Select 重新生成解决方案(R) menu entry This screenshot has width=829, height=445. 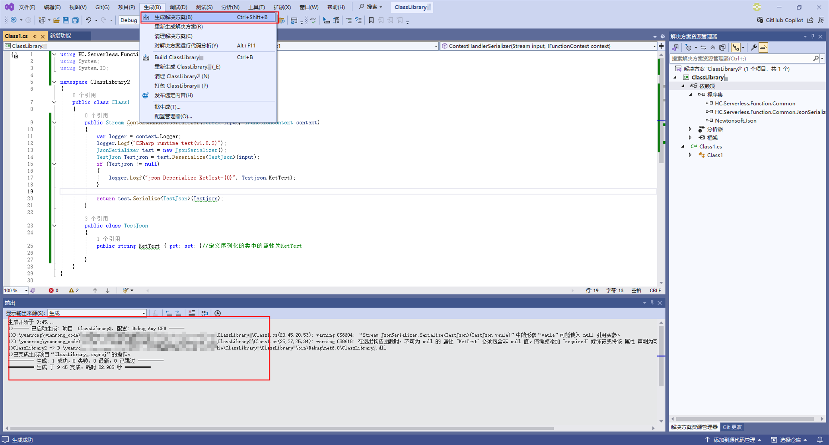tap(178, 27)
